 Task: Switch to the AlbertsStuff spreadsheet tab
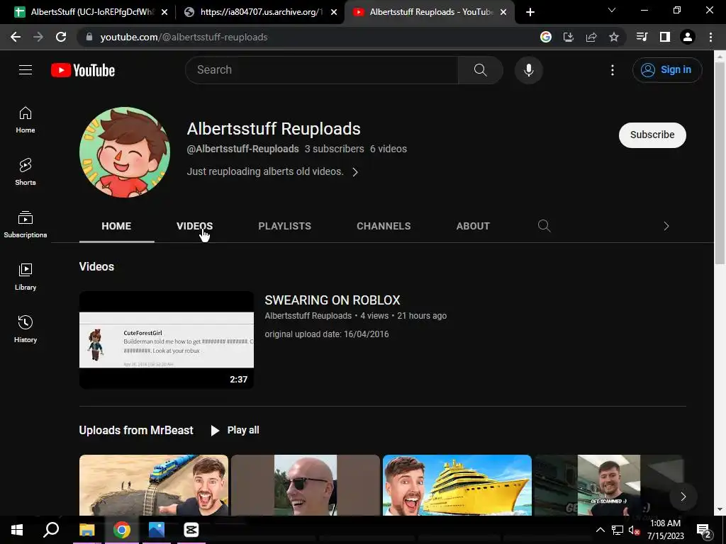pos(91,12)
